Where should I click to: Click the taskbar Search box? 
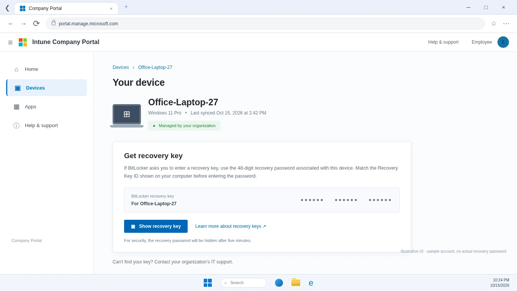[243, 283]
